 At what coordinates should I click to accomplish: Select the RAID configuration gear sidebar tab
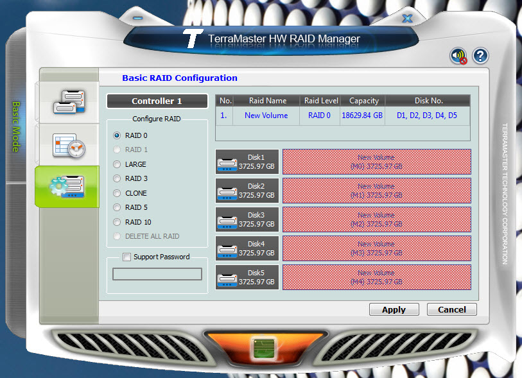click(67, 187)
